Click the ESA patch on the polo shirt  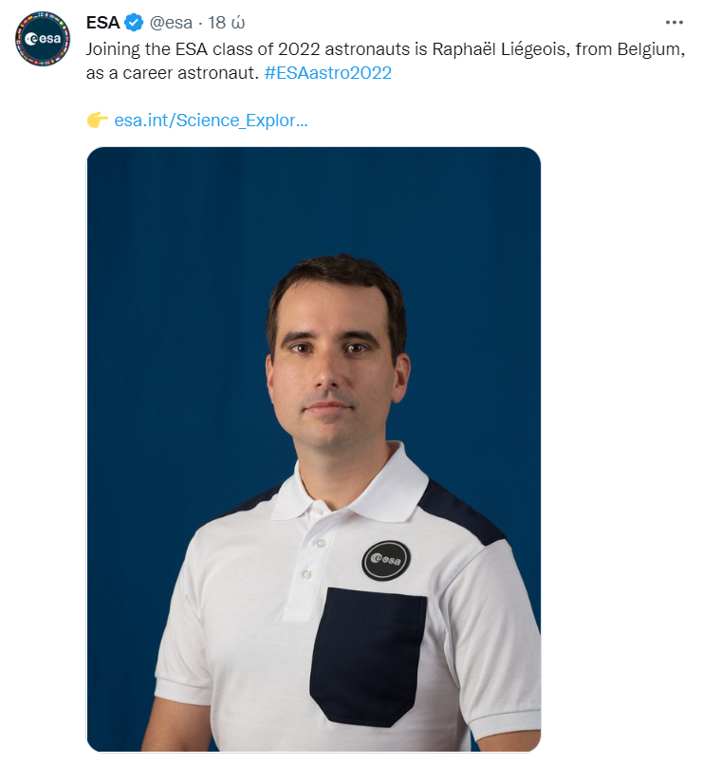tap(386, 560)
